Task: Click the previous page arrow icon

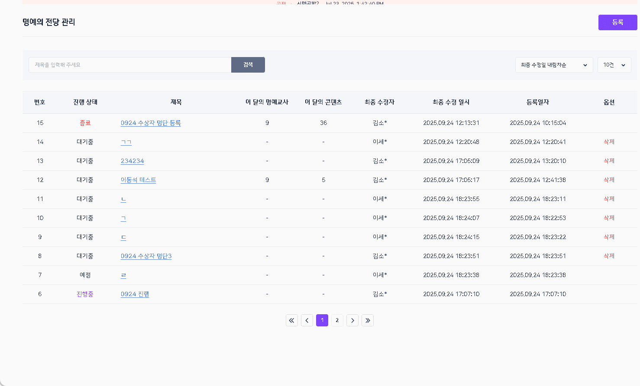Action: pos(307,320)
